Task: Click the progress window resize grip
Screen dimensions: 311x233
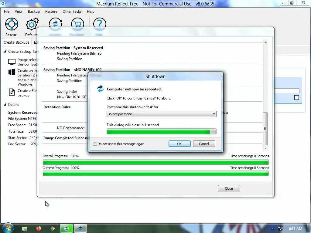Action: point(270,193)
